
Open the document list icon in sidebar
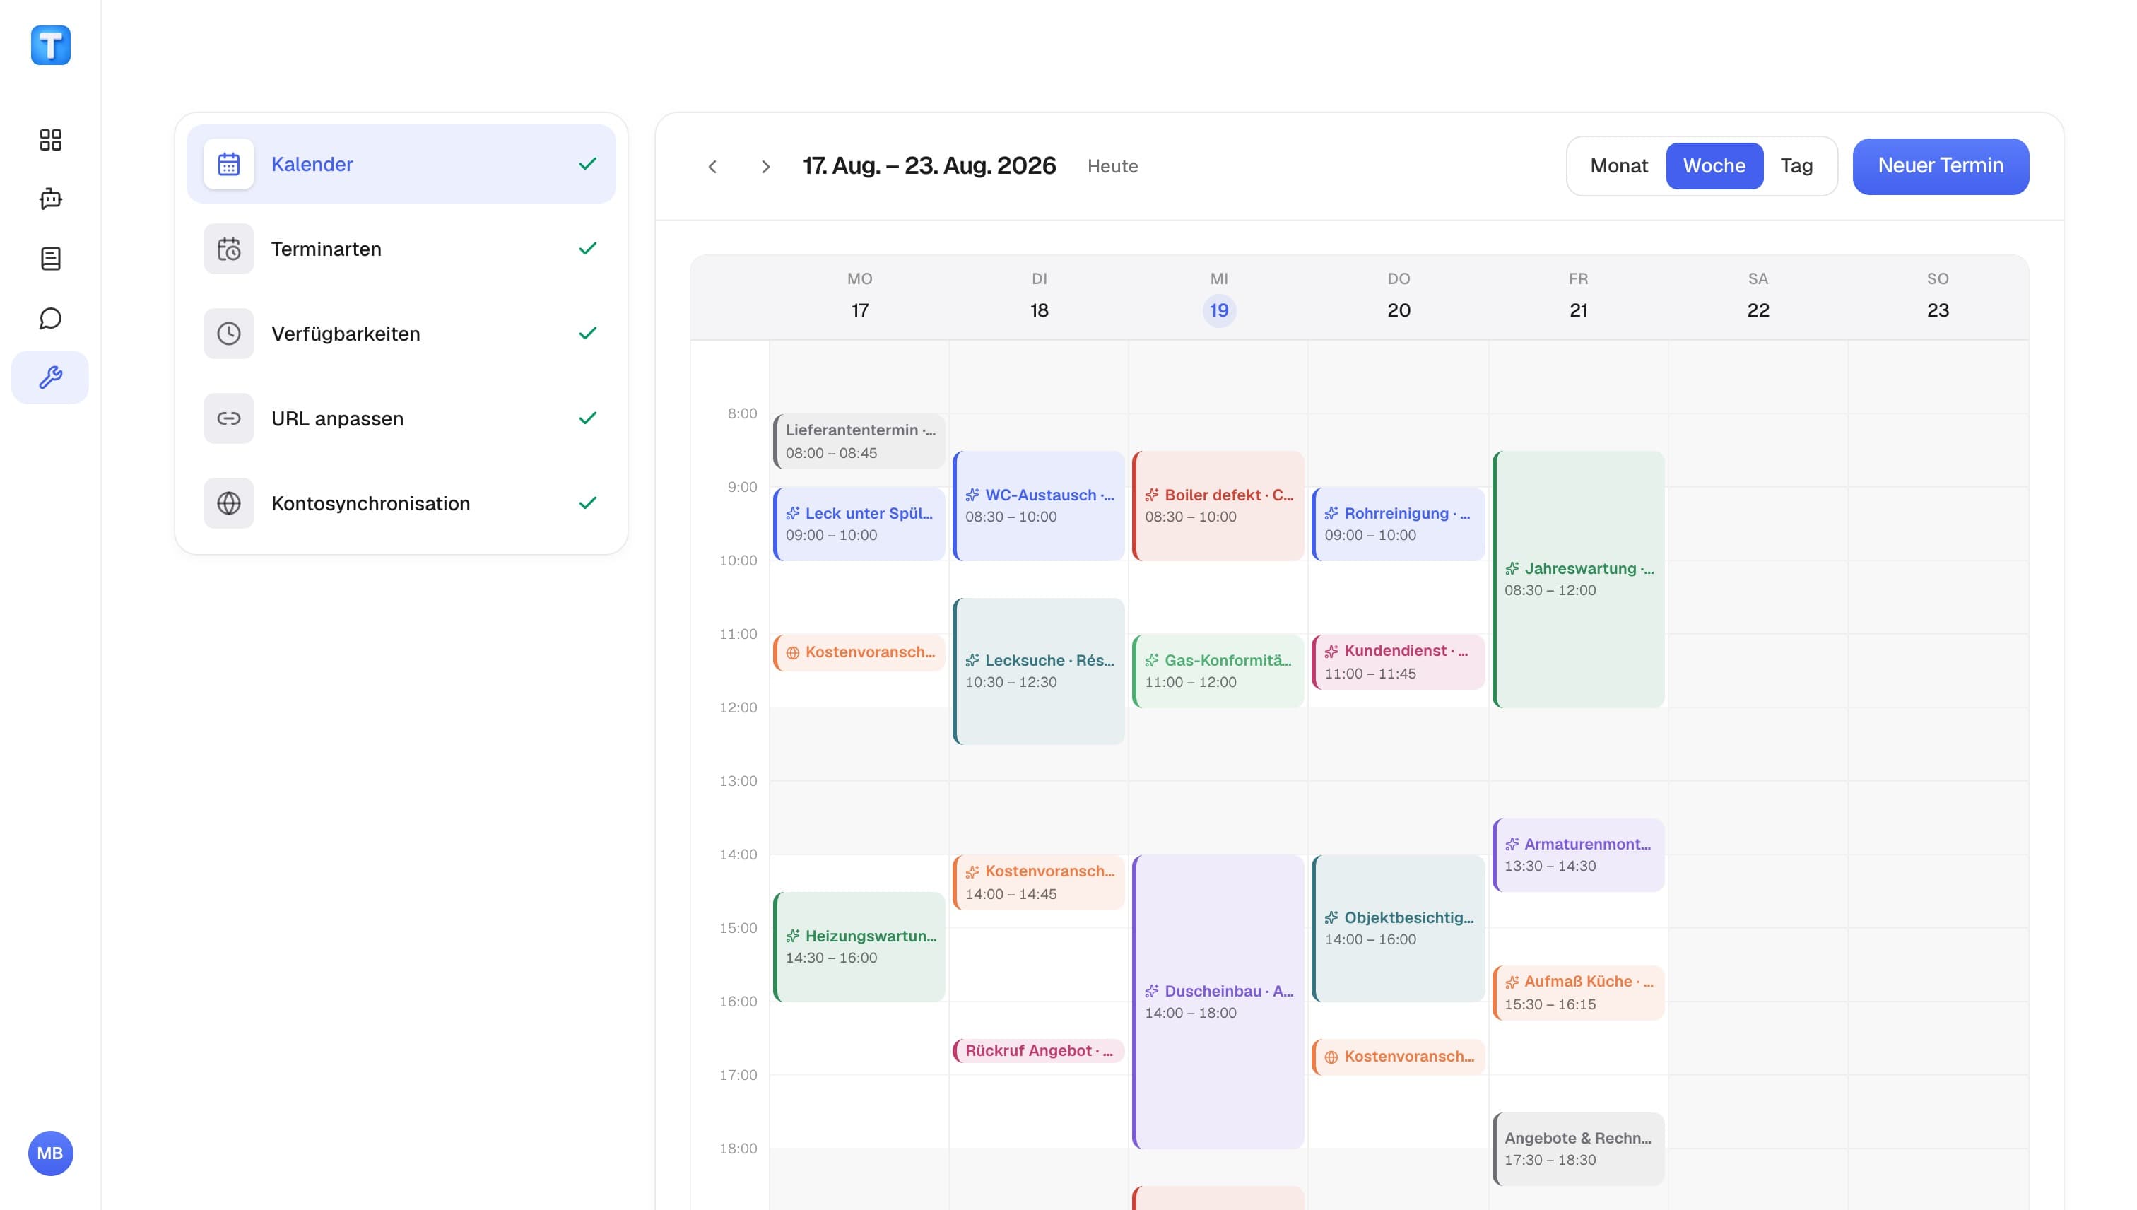click(x=51, y=259)
